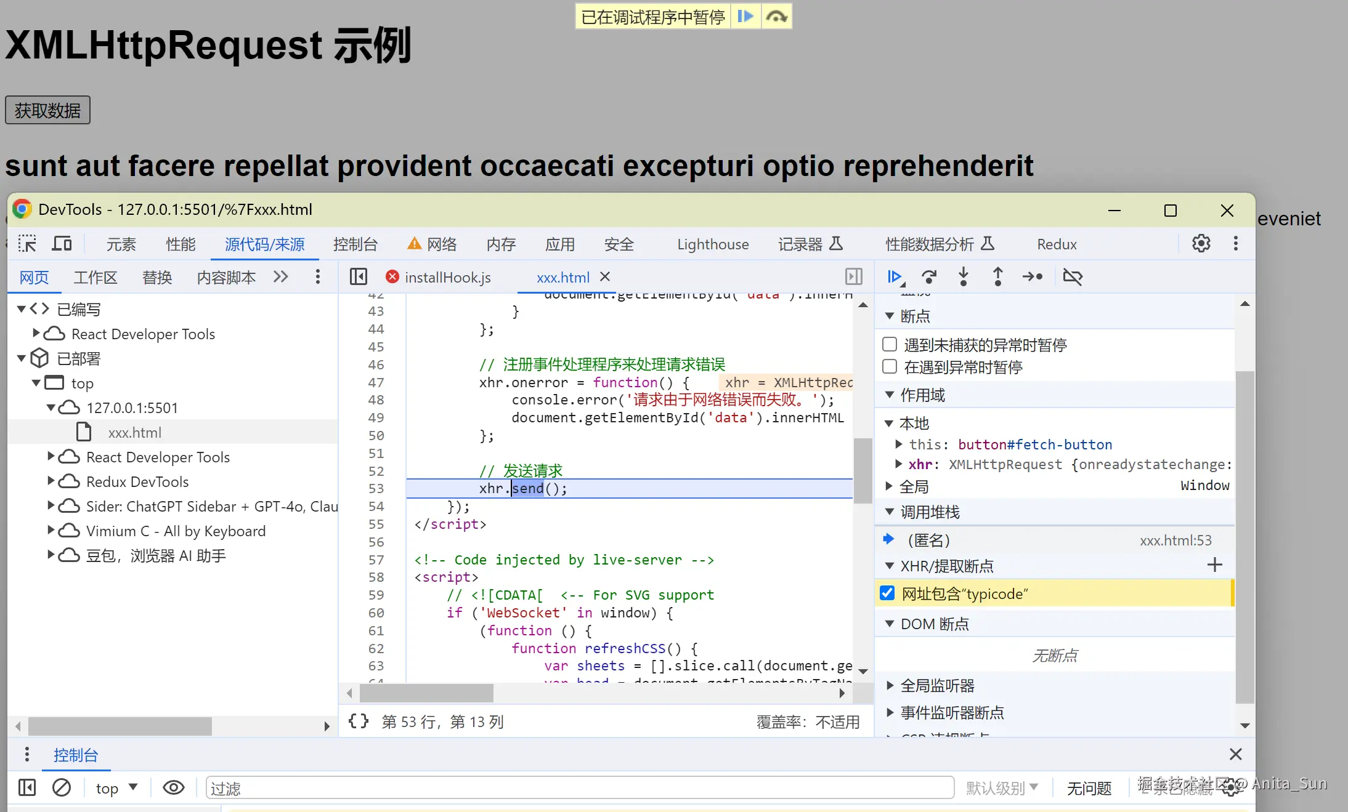Click the step out of function icon
1348x812 pixels.
998,277
